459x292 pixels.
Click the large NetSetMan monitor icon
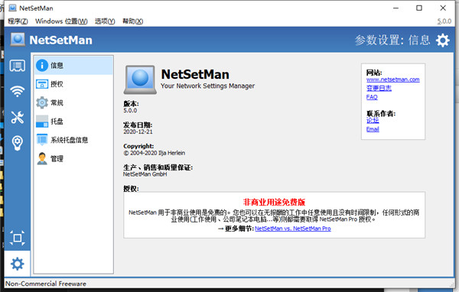click(140, 79)
